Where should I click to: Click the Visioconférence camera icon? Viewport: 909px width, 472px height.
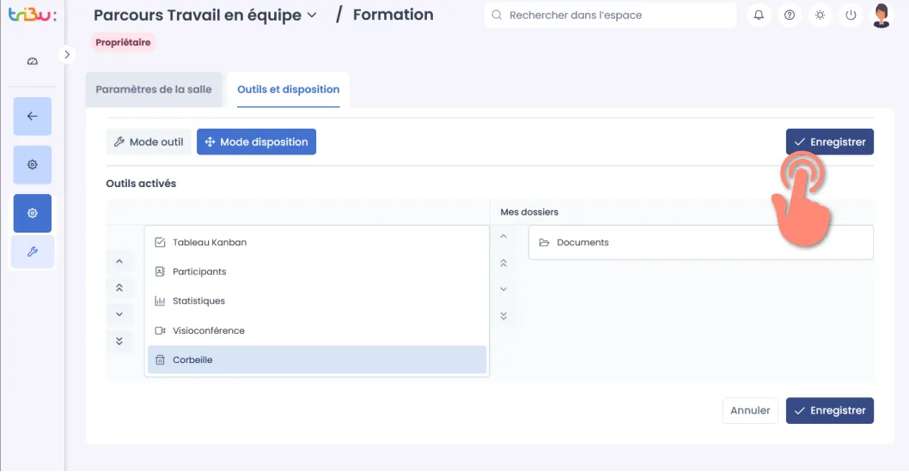[160, 330]
